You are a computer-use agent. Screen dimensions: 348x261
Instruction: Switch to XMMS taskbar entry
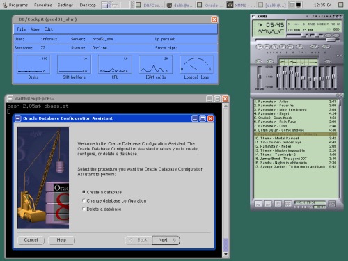point(241,5)
